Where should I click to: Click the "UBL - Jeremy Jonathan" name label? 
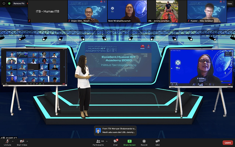click(159, 21)
